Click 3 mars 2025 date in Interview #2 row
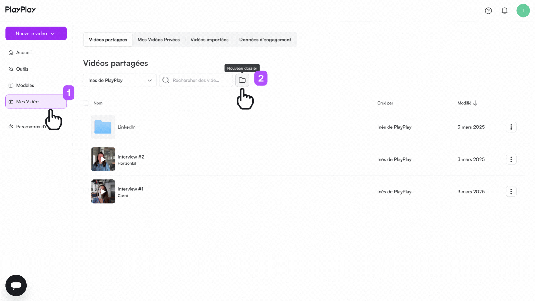Viewport: 535px width, 301px height. pos(471,159)
